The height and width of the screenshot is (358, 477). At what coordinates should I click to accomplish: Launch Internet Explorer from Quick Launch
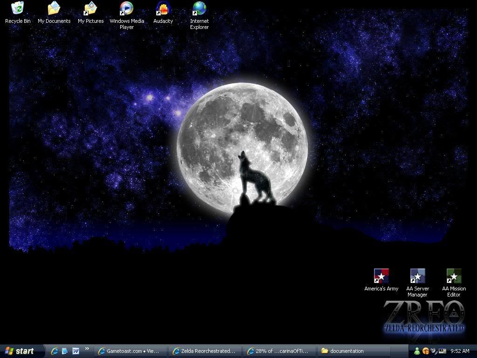coord(55,351)
